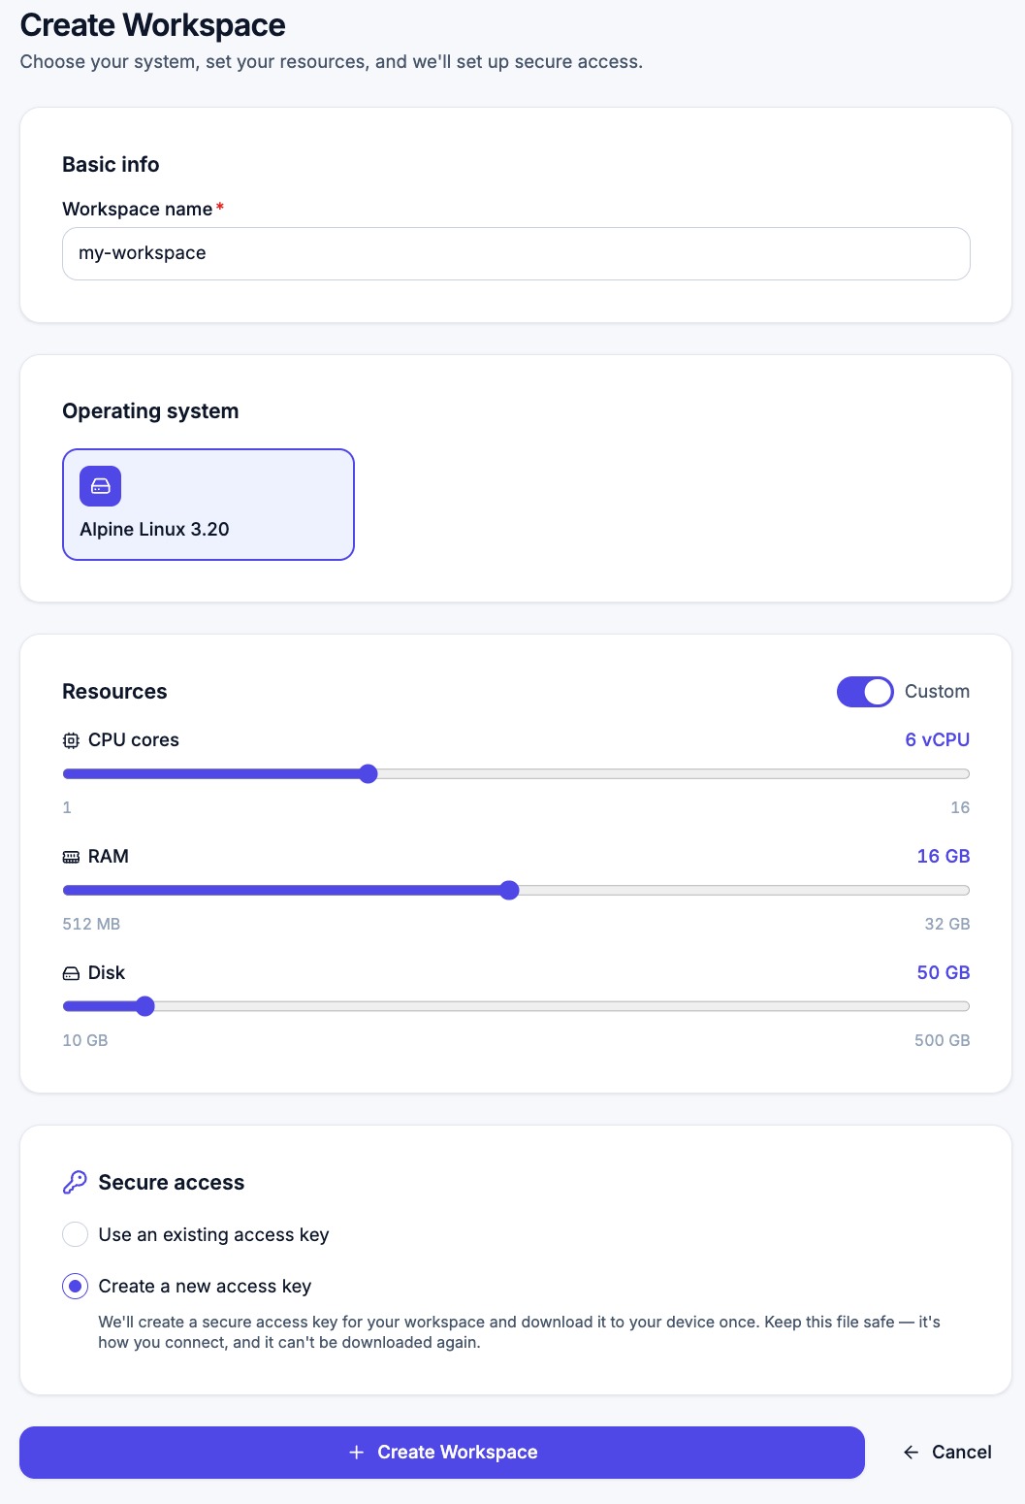Submit with the Create Workspace button

point(442,1453)
